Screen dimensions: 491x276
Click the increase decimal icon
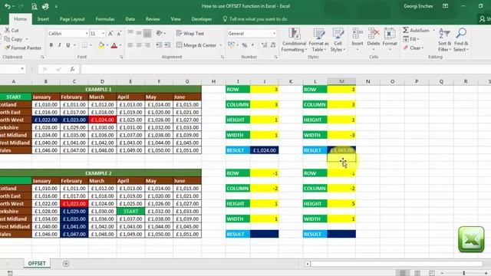tap(264, 45)
